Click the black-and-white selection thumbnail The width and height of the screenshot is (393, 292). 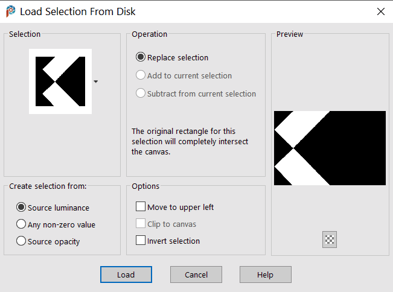point(60,81)
